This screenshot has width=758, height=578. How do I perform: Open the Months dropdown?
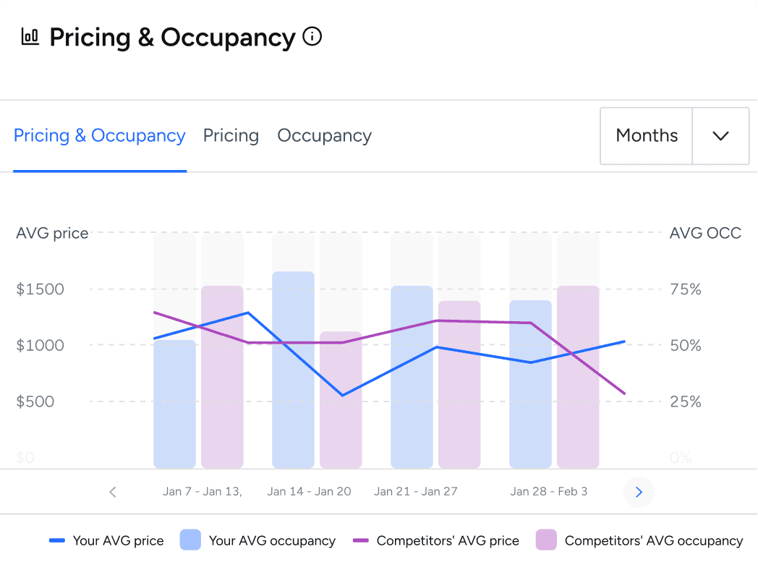coord(647,136)
